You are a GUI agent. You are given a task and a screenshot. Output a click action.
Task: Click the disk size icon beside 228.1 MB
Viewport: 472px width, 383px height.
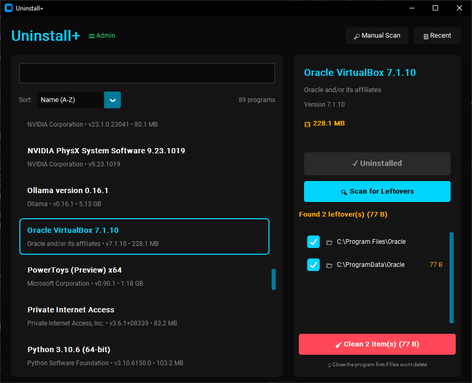307,124
